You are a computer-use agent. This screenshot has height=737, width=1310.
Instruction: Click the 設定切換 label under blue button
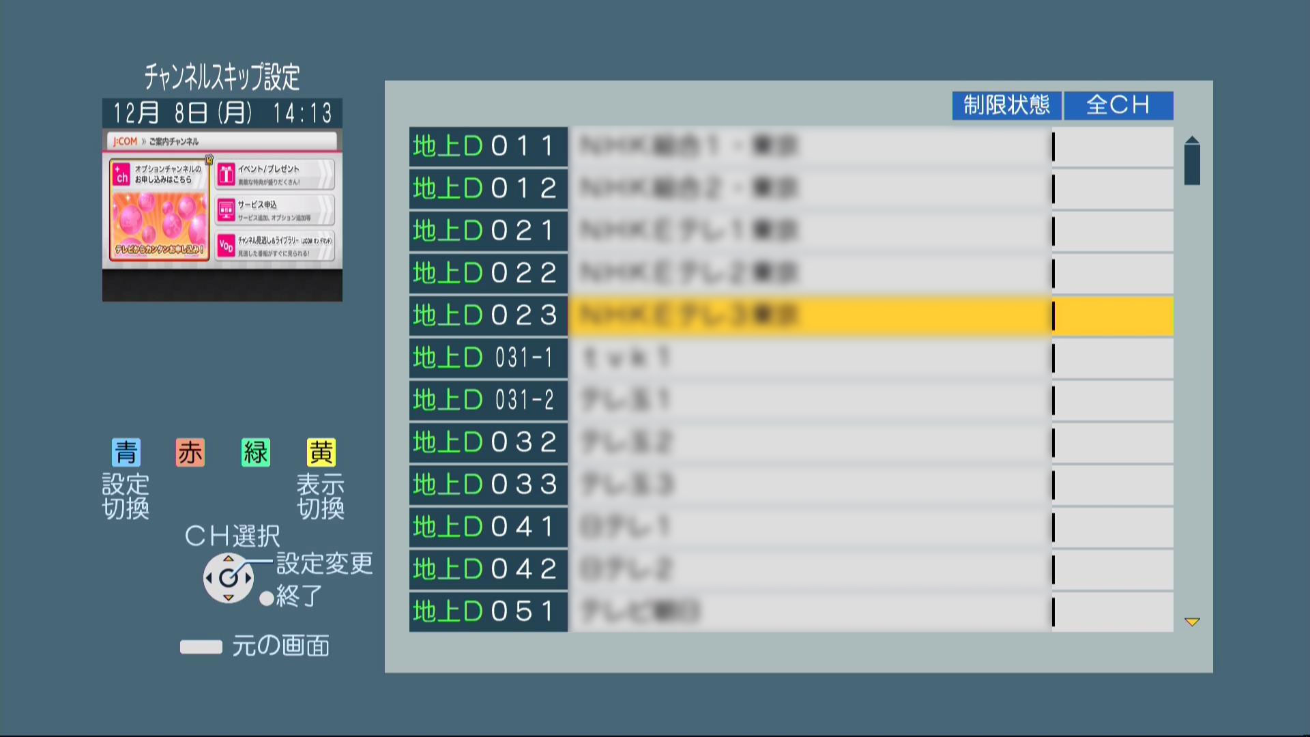click(126, 496)
